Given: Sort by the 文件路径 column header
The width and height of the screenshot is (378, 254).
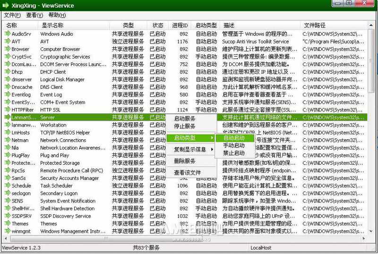Looking at the screenshot, I should pyautogui.click(x=334, y=25).
